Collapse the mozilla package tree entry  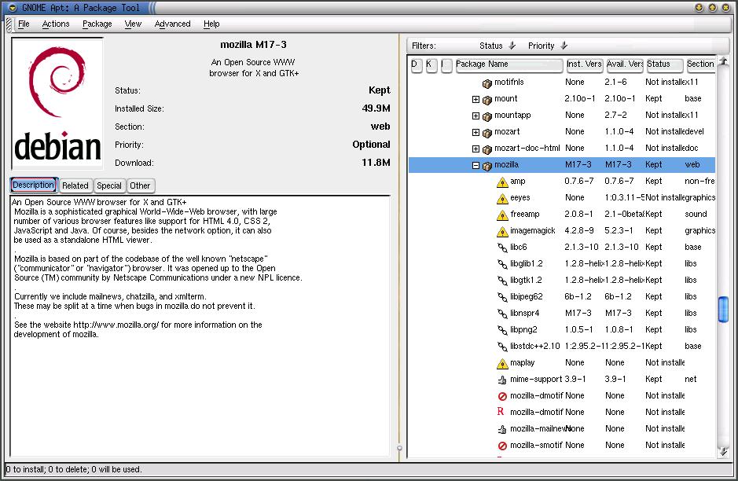(477, 164)
